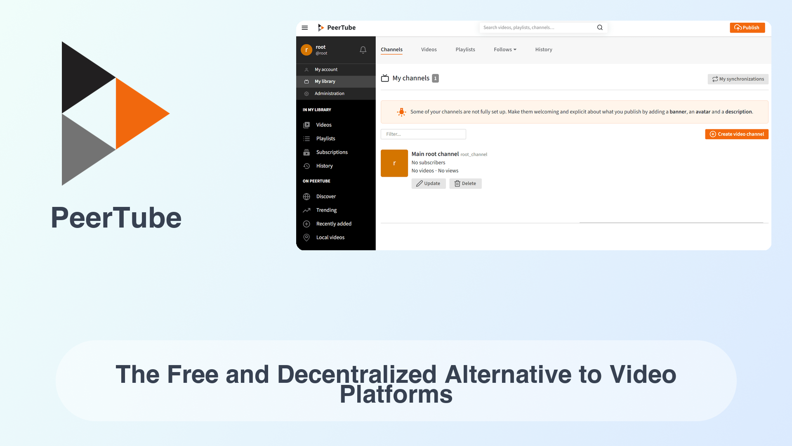
Task: Click the notification bell icon
Action: [363, 50]
